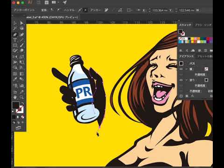Open the arrange documents dropdown
The width and height of the screenshot is (224, 168).
(56, 2)
